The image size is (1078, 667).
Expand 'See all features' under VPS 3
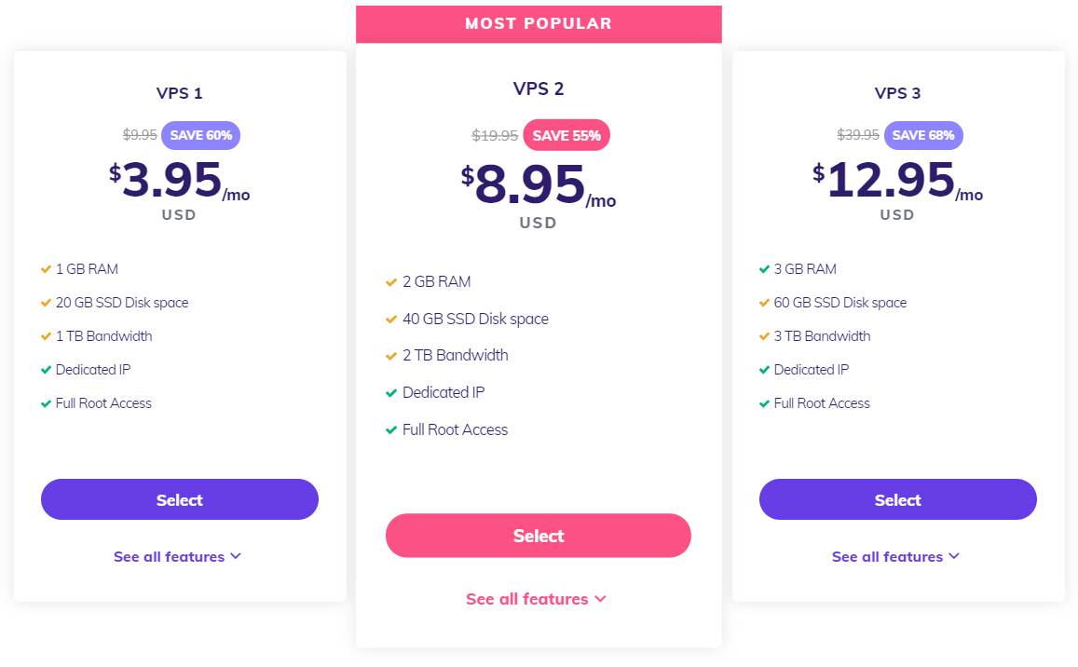(896, 555)
